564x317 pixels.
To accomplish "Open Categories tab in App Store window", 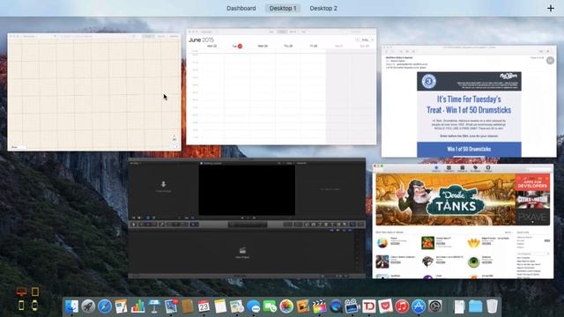I will coord(462,168).
